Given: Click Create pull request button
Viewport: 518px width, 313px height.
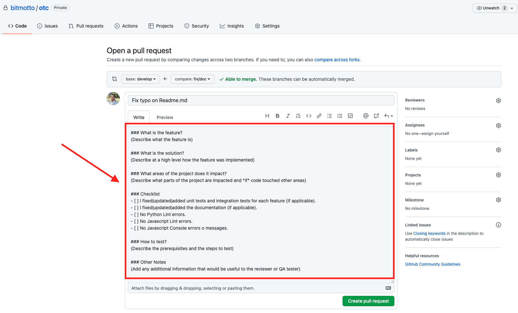Looking at the screenshot, I should [x=368, y=301].
